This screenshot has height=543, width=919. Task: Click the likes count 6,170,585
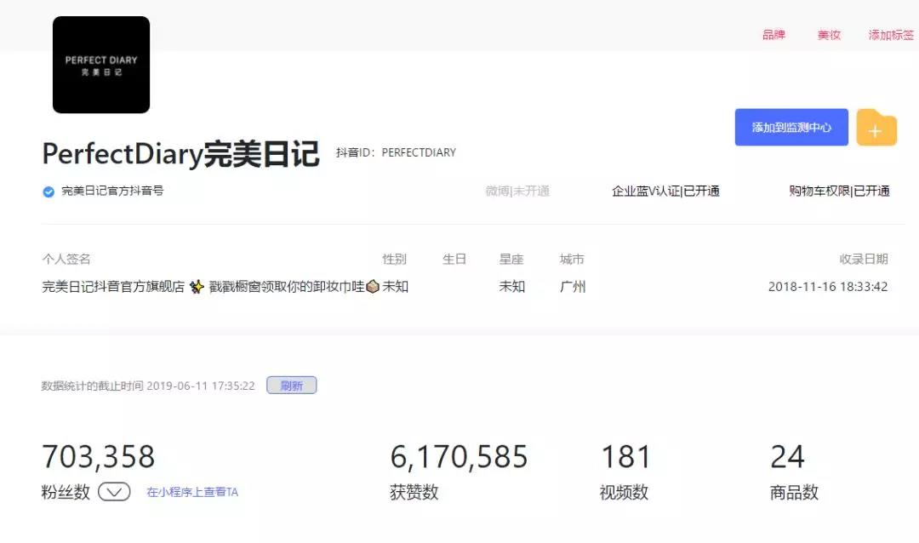(x=459, y=456)
